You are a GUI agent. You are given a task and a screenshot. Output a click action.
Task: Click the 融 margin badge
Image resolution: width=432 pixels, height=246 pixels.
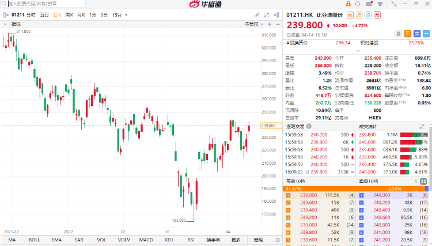coord(350,15)
